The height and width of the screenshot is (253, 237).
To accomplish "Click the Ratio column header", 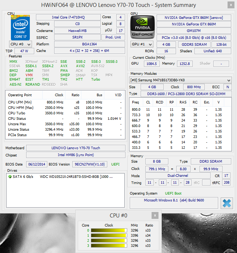I will pyautogui.click(x=73, y=95).
